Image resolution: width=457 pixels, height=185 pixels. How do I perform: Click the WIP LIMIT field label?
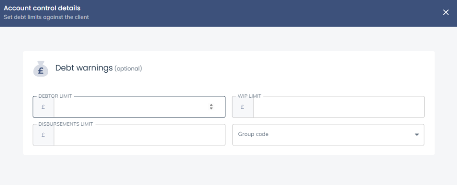249,96
